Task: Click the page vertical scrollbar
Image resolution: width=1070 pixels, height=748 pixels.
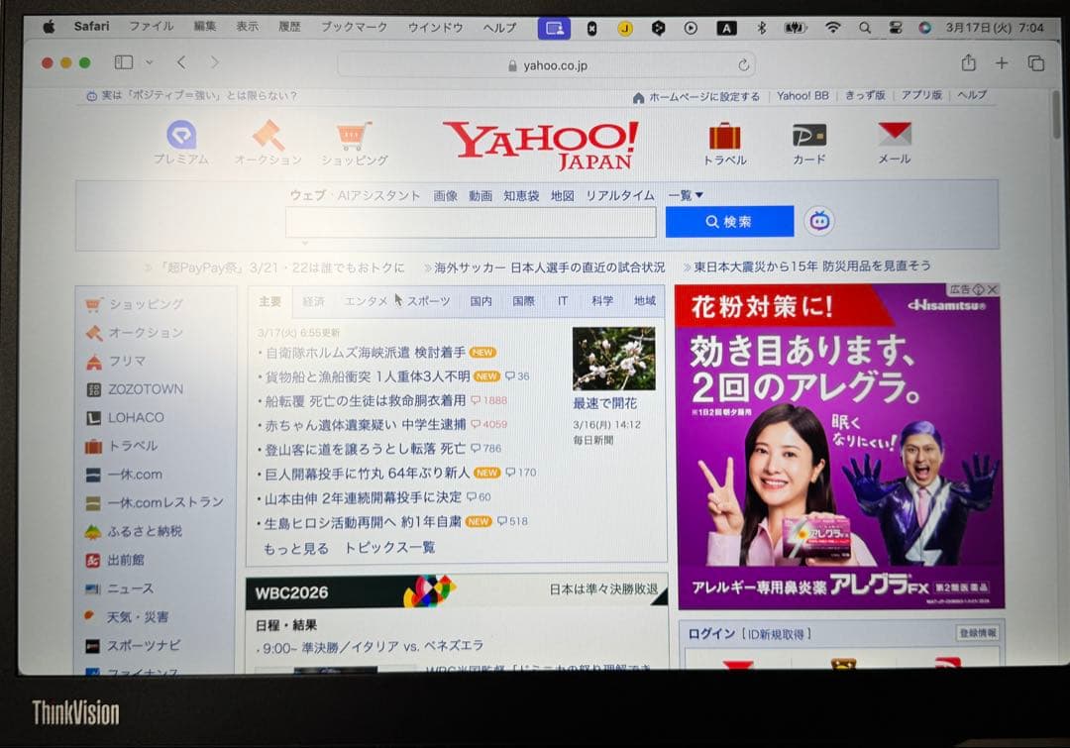Action: pyautogui.click(x=1057, y=113)
